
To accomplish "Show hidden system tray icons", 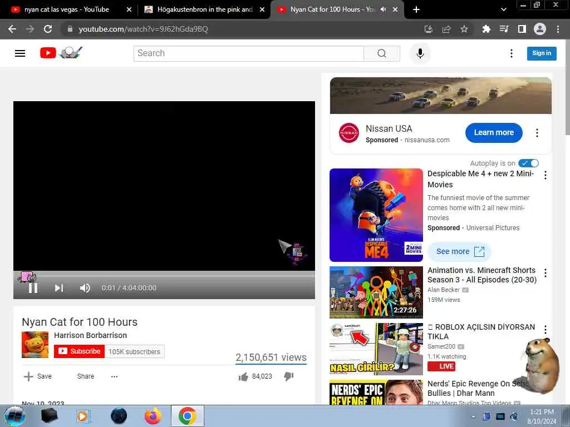I will 473,417.
